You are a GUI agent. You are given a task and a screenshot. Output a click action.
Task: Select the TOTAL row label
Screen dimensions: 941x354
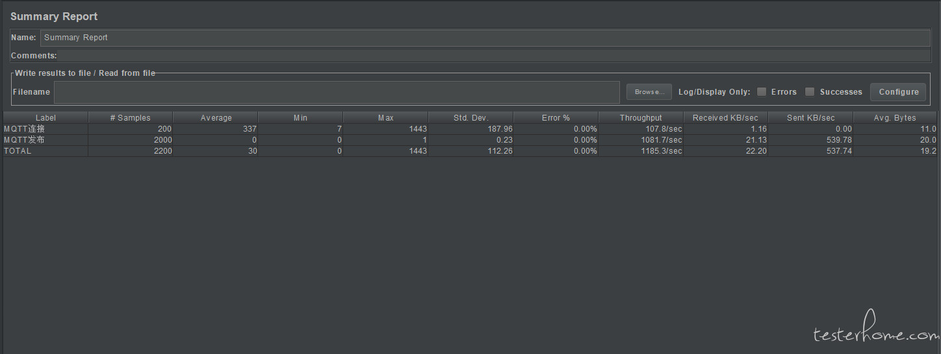tap(18, 151)
